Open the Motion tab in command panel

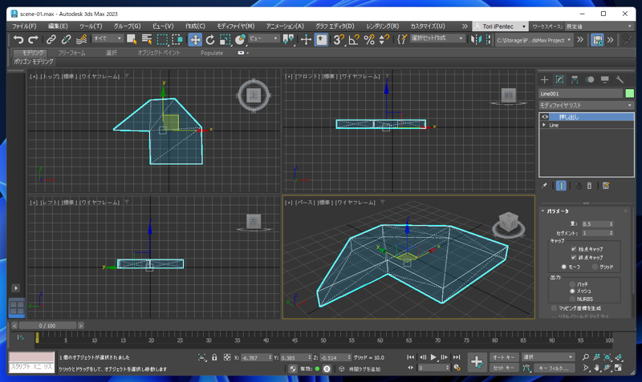[x=590, y=79]
